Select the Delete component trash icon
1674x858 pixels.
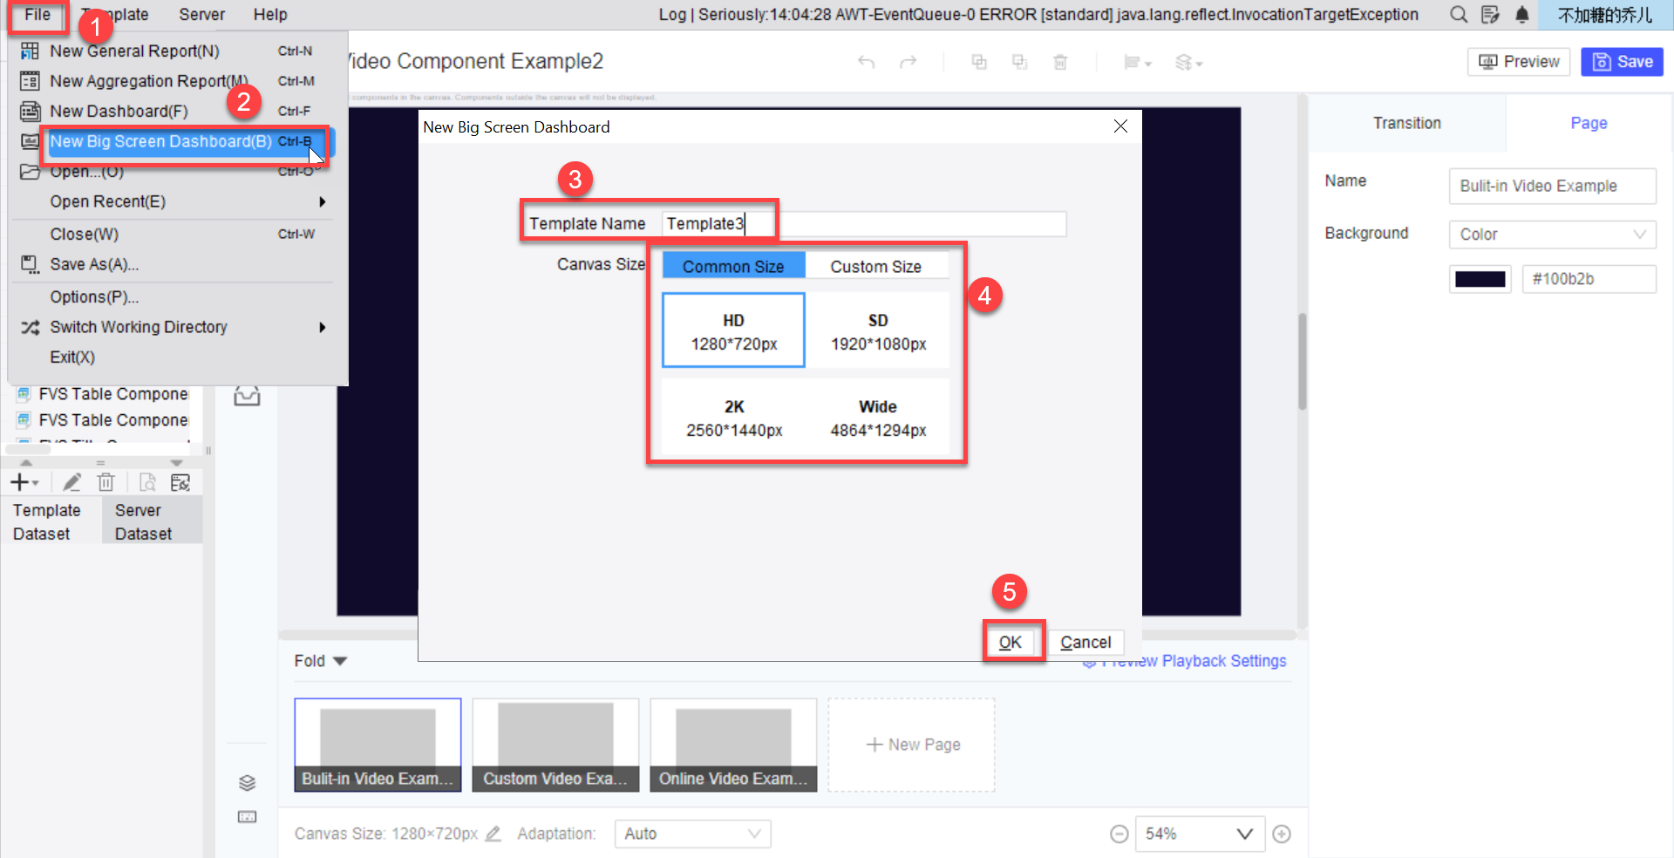[1061, 62]
